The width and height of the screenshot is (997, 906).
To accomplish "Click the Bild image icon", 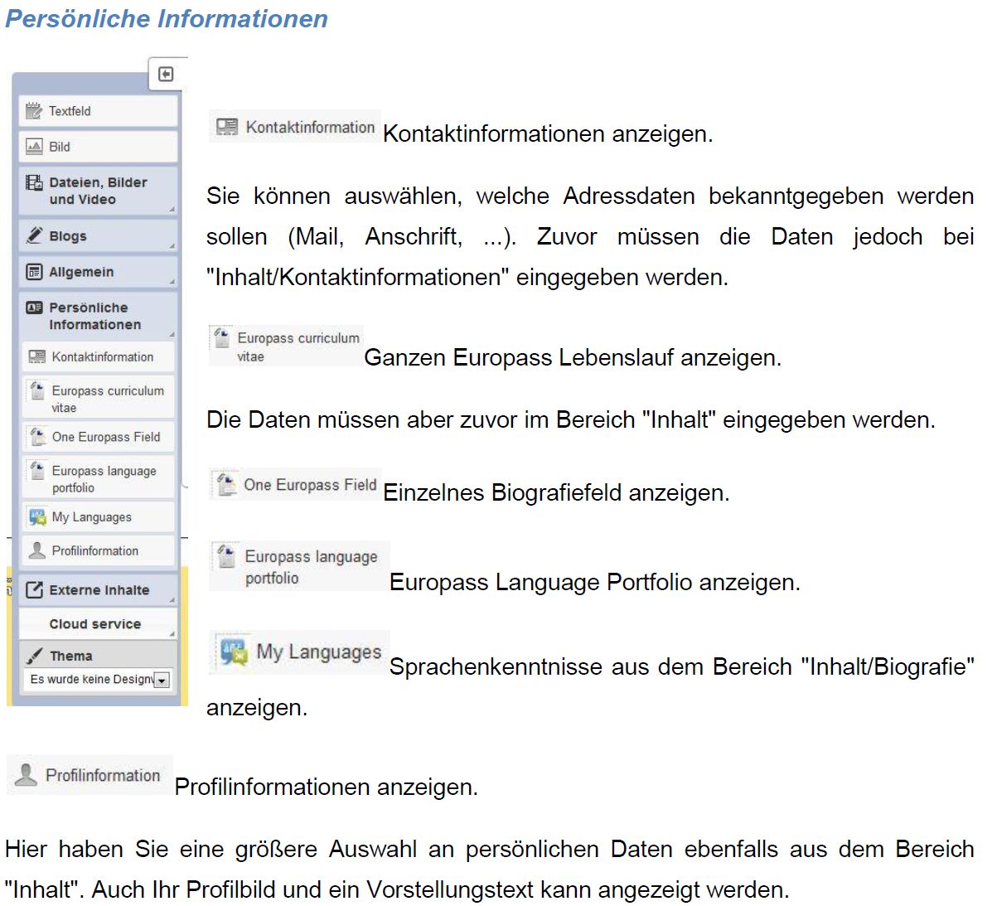I will (x=34, y=147).
